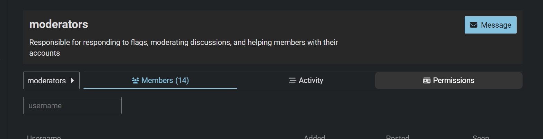The width and height of the screenshot is (543, 139).
Task: Switch to the Members (14) tab
Action: (160, 81)
